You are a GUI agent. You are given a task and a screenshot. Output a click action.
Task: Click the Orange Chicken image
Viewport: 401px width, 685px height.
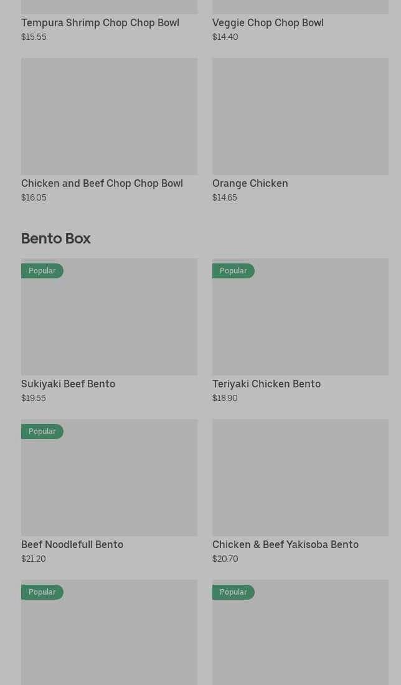tap(300, 116)
